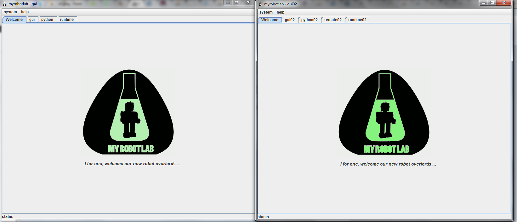Switch to the runtime tab

[x=67, y=20]
